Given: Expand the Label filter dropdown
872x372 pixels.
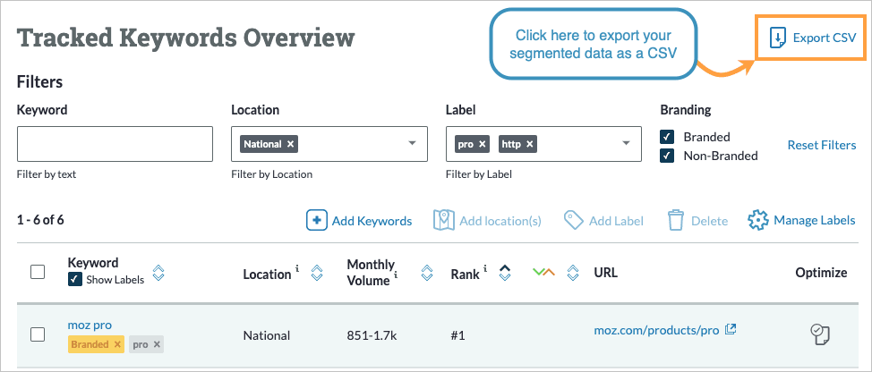Looking at the screenshot, I should [628, 144].
